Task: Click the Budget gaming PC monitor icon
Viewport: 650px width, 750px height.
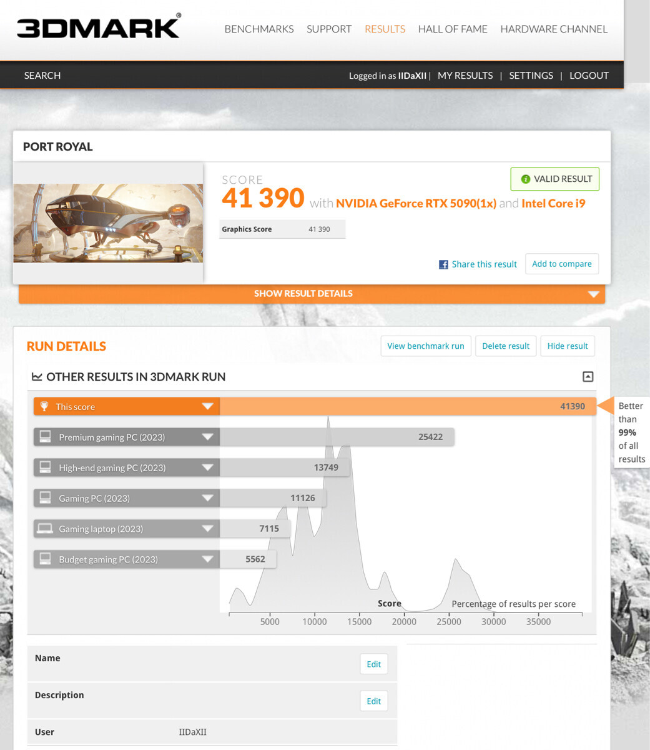Action: coord(45,559)
